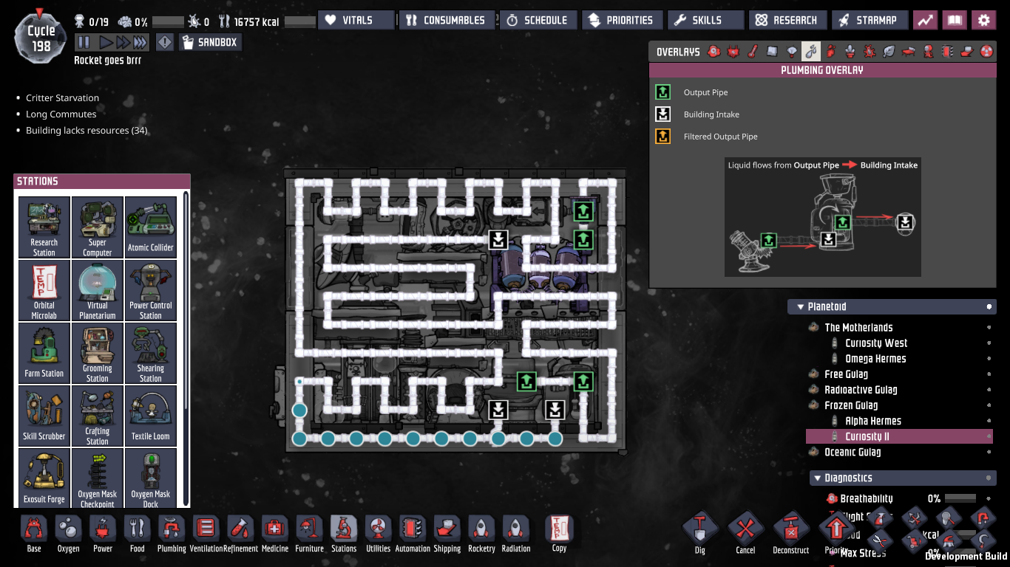Select the Materials overlay icon
The image size is (1010, 567).
pyautogui.click(x=772, y=52)
